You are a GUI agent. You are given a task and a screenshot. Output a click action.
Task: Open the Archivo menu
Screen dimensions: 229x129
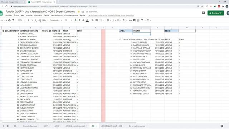point(9,15)
